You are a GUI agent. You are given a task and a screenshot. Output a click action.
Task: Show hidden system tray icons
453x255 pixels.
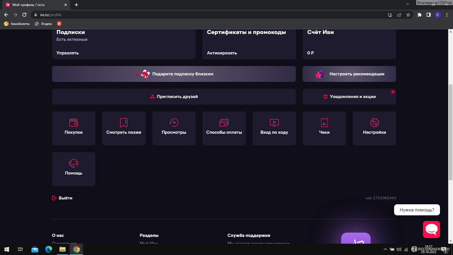pyautogui.click(x=385, y=249)
